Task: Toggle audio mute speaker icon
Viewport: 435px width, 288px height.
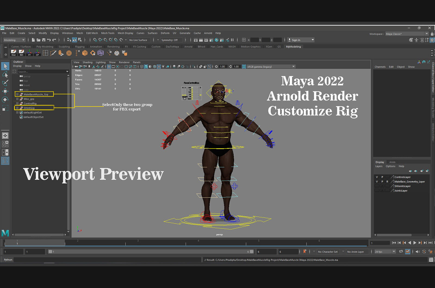Action: click(417, 252)
